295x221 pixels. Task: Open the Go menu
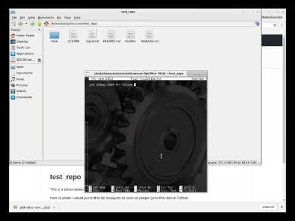tap(59, 18)
